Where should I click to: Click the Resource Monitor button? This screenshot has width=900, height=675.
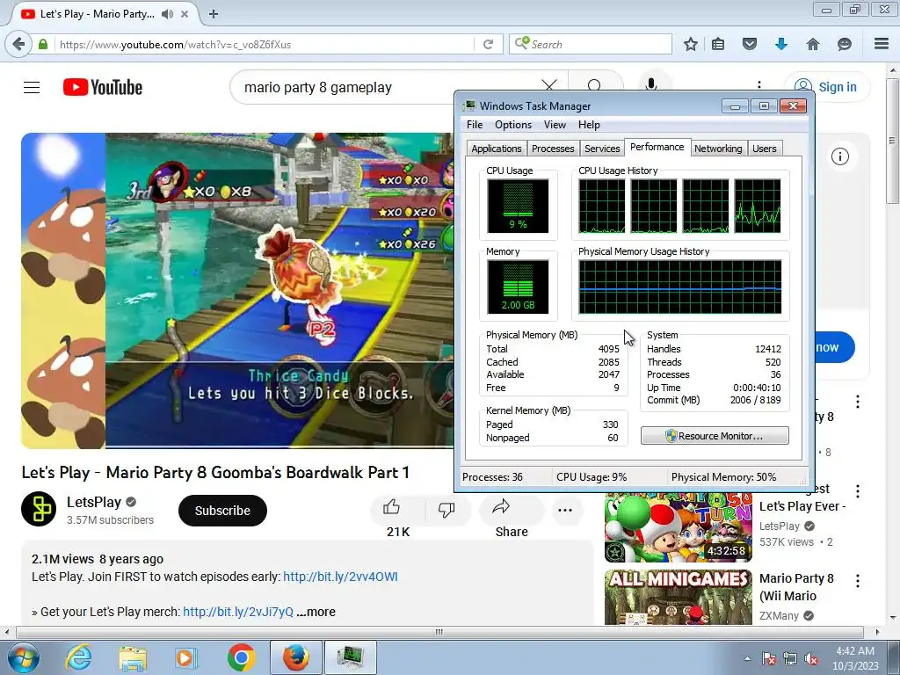(x=715, y=436)
